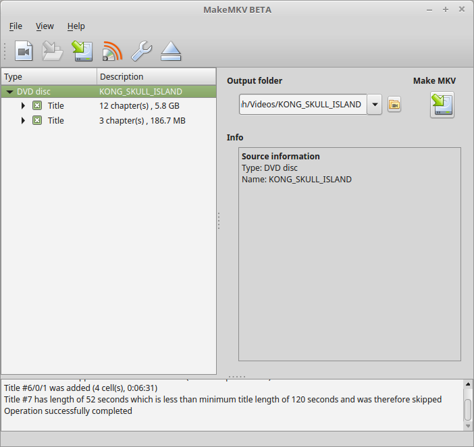This screenshot has height=447, width=474.
Task: Click the Type column header
Action: [x=49, y=76]
